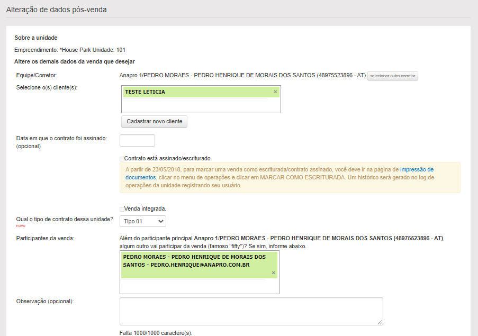
Task: Click 'MARCAR COMO ESCRITURADA' text in the notice
Action: [x=304, y=178]
